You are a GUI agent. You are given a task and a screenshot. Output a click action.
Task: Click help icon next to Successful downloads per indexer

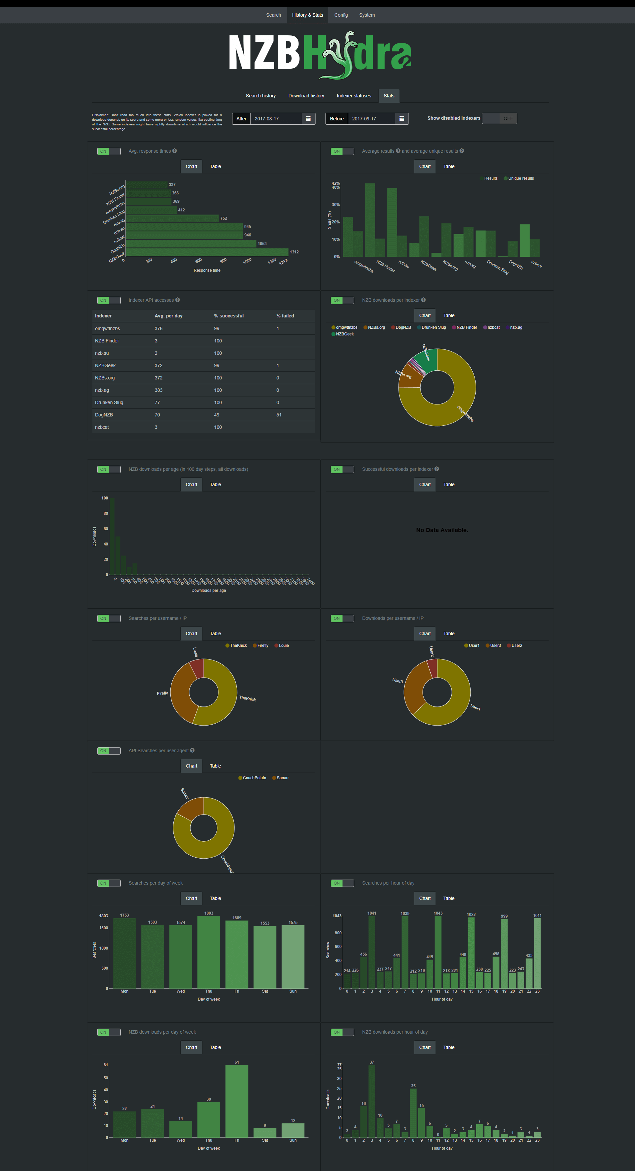point(437,469)
